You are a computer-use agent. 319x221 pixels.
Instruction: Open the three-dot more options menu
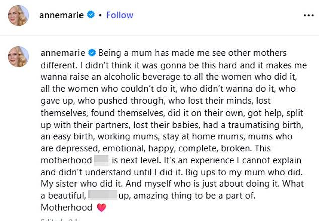pyautogui.click(x=308, y=15)
